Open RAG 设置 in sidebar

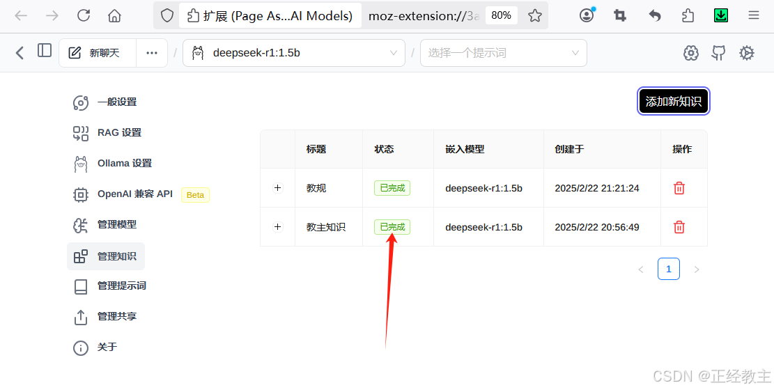pyautogui.click(x=107, y=133)
